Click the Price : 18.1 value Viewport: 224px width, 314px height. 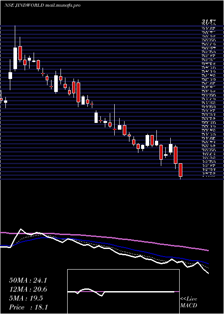pyautogui.click(x=28, y=307)
